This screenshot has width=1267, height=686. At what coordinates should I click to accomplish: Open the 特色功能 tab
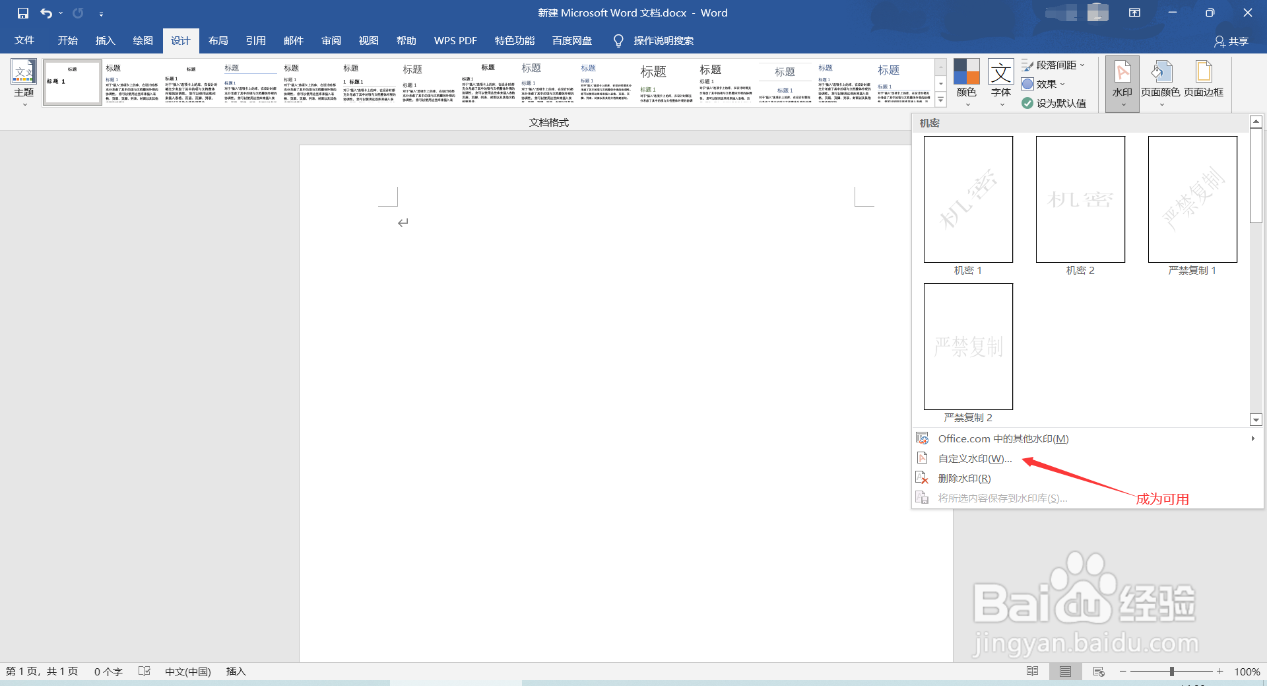tap(515, 41)
